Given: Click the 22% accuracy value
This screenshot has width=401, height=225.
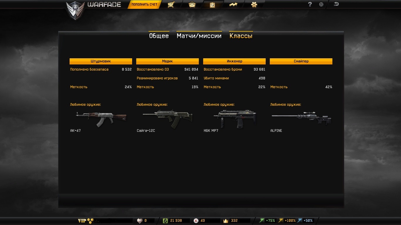Looking at the screenshot, I should (262, 87).
